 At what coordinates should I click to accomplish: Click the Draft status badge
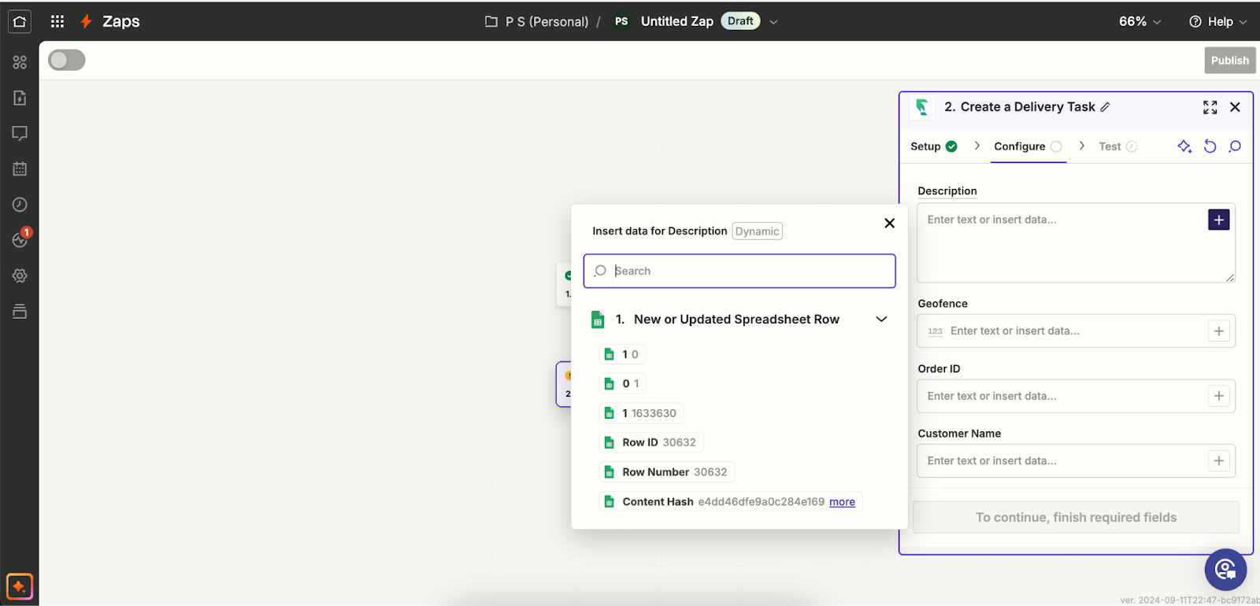click(740, 21)
